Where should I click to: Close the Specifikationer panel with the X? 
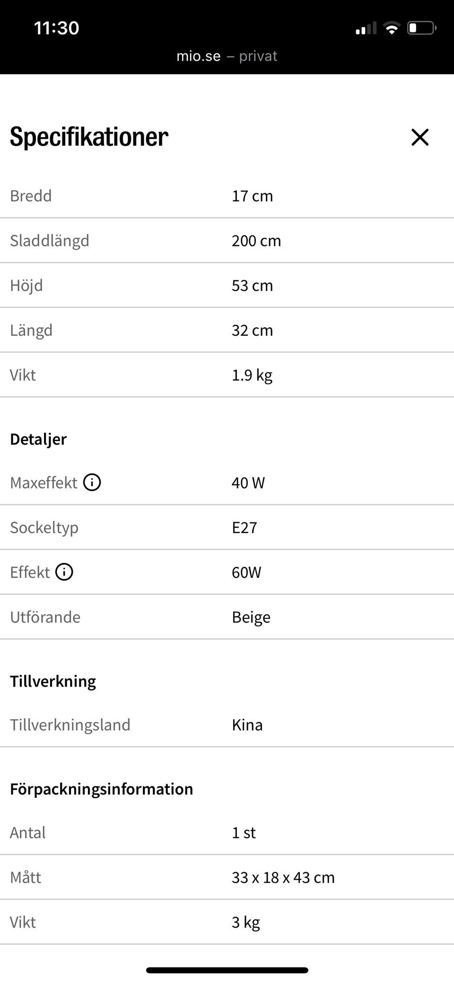click(419, 137)
